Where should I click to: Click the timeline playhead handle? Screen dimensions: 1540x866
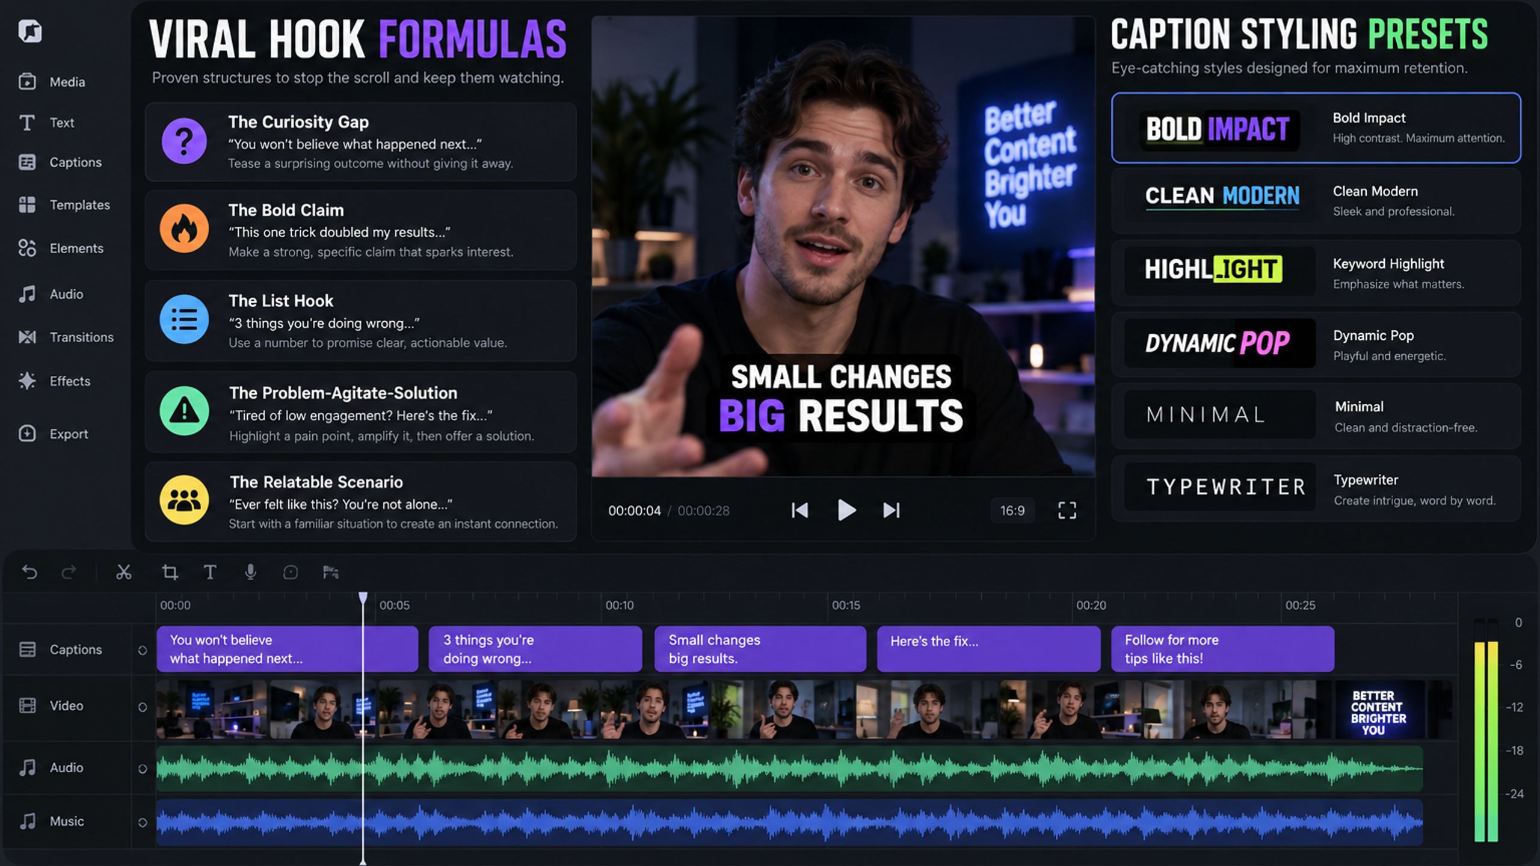(x=363, y=597)
